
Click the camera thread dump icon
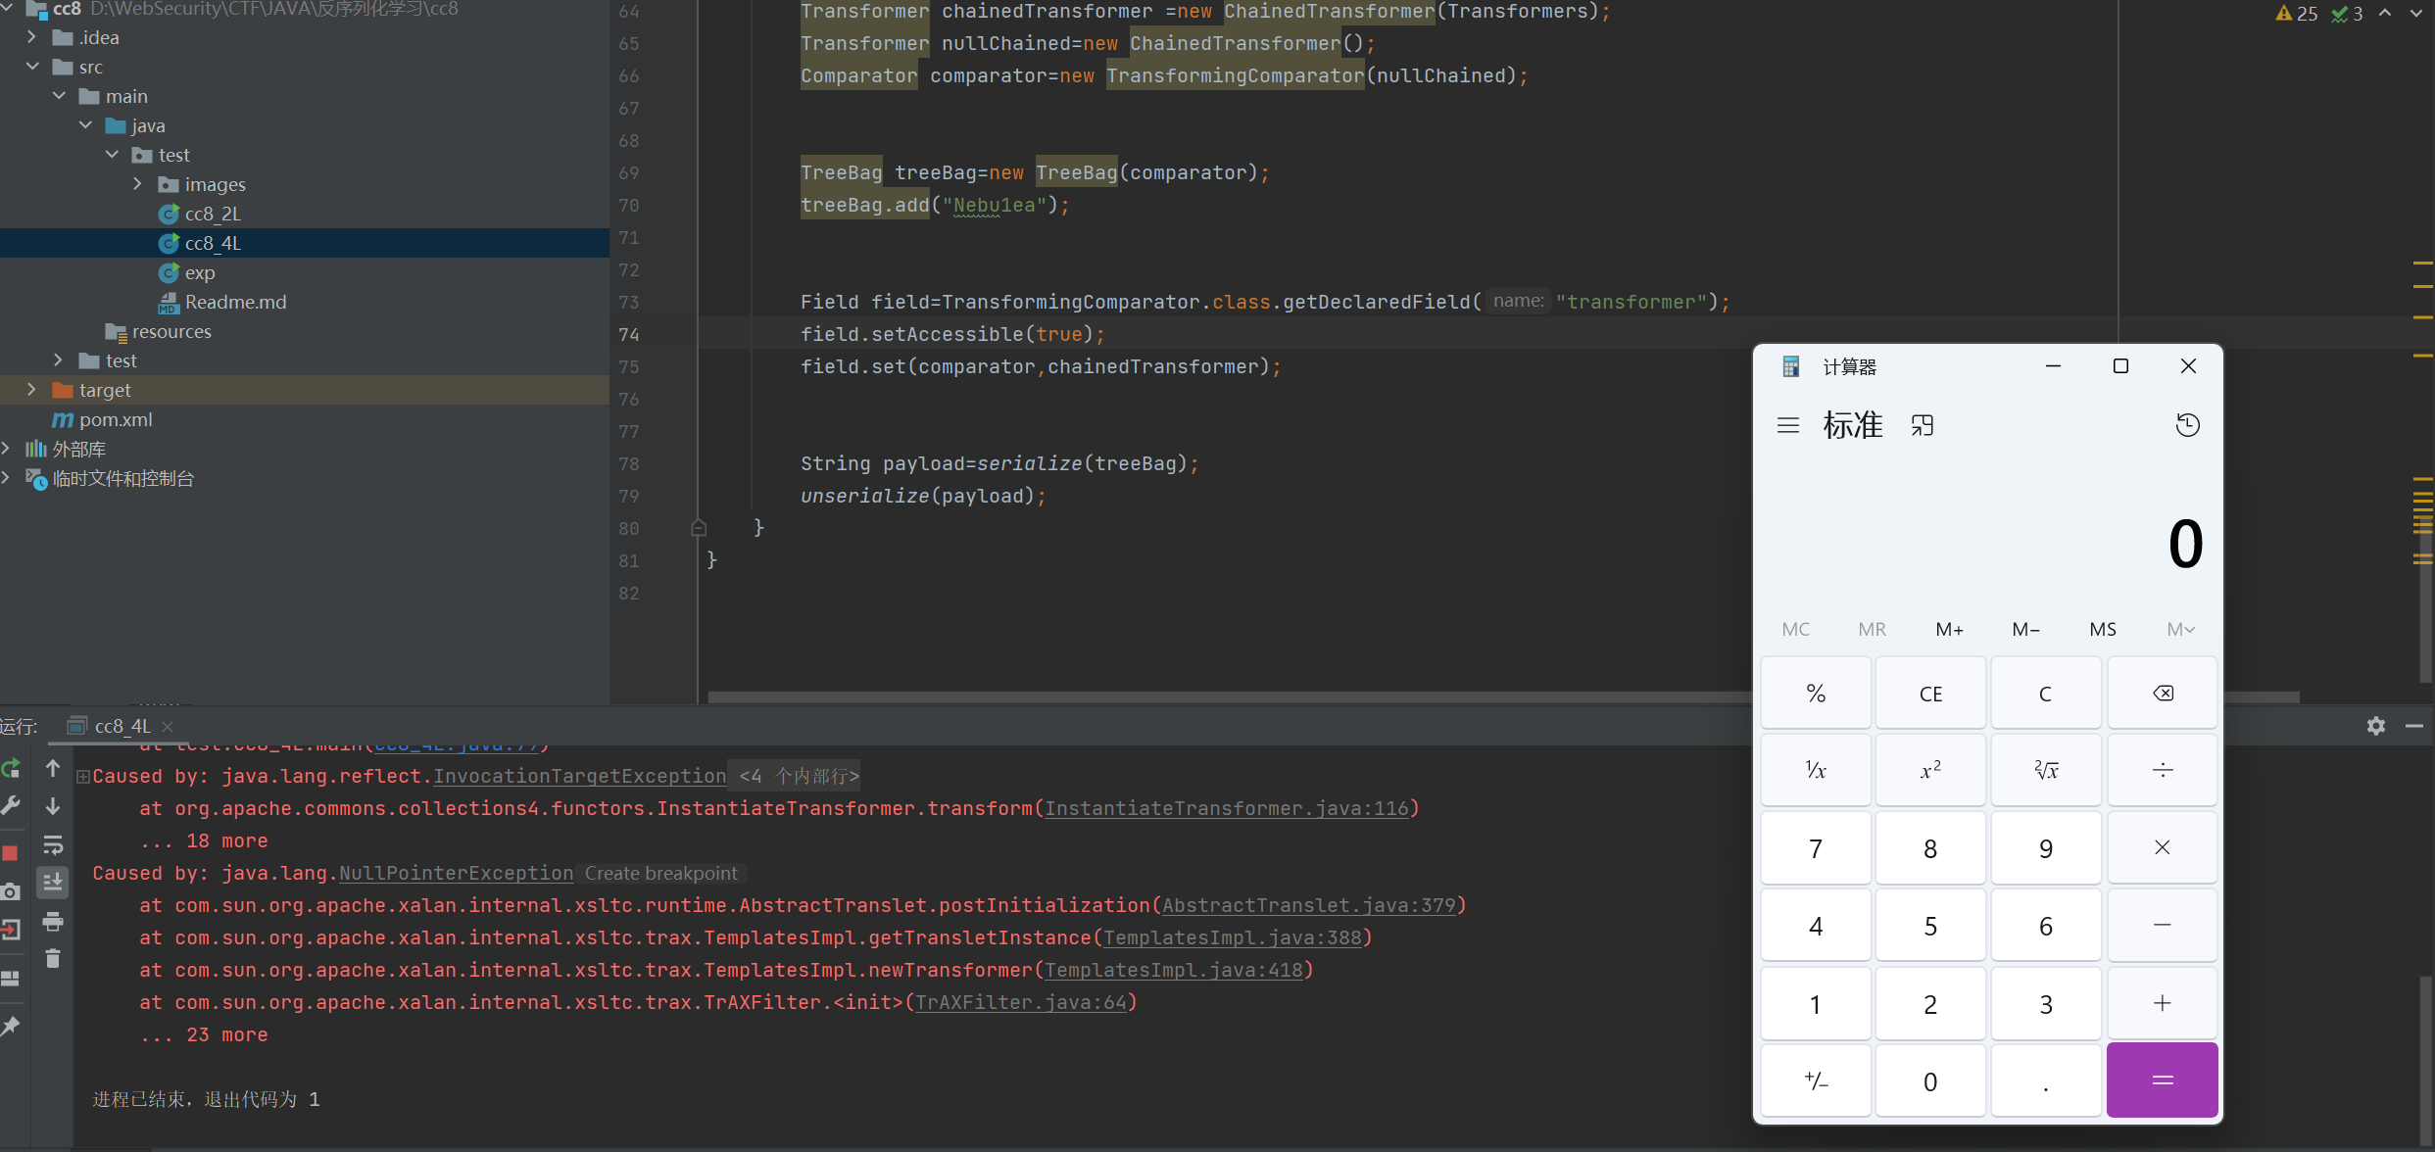[11, 892]
